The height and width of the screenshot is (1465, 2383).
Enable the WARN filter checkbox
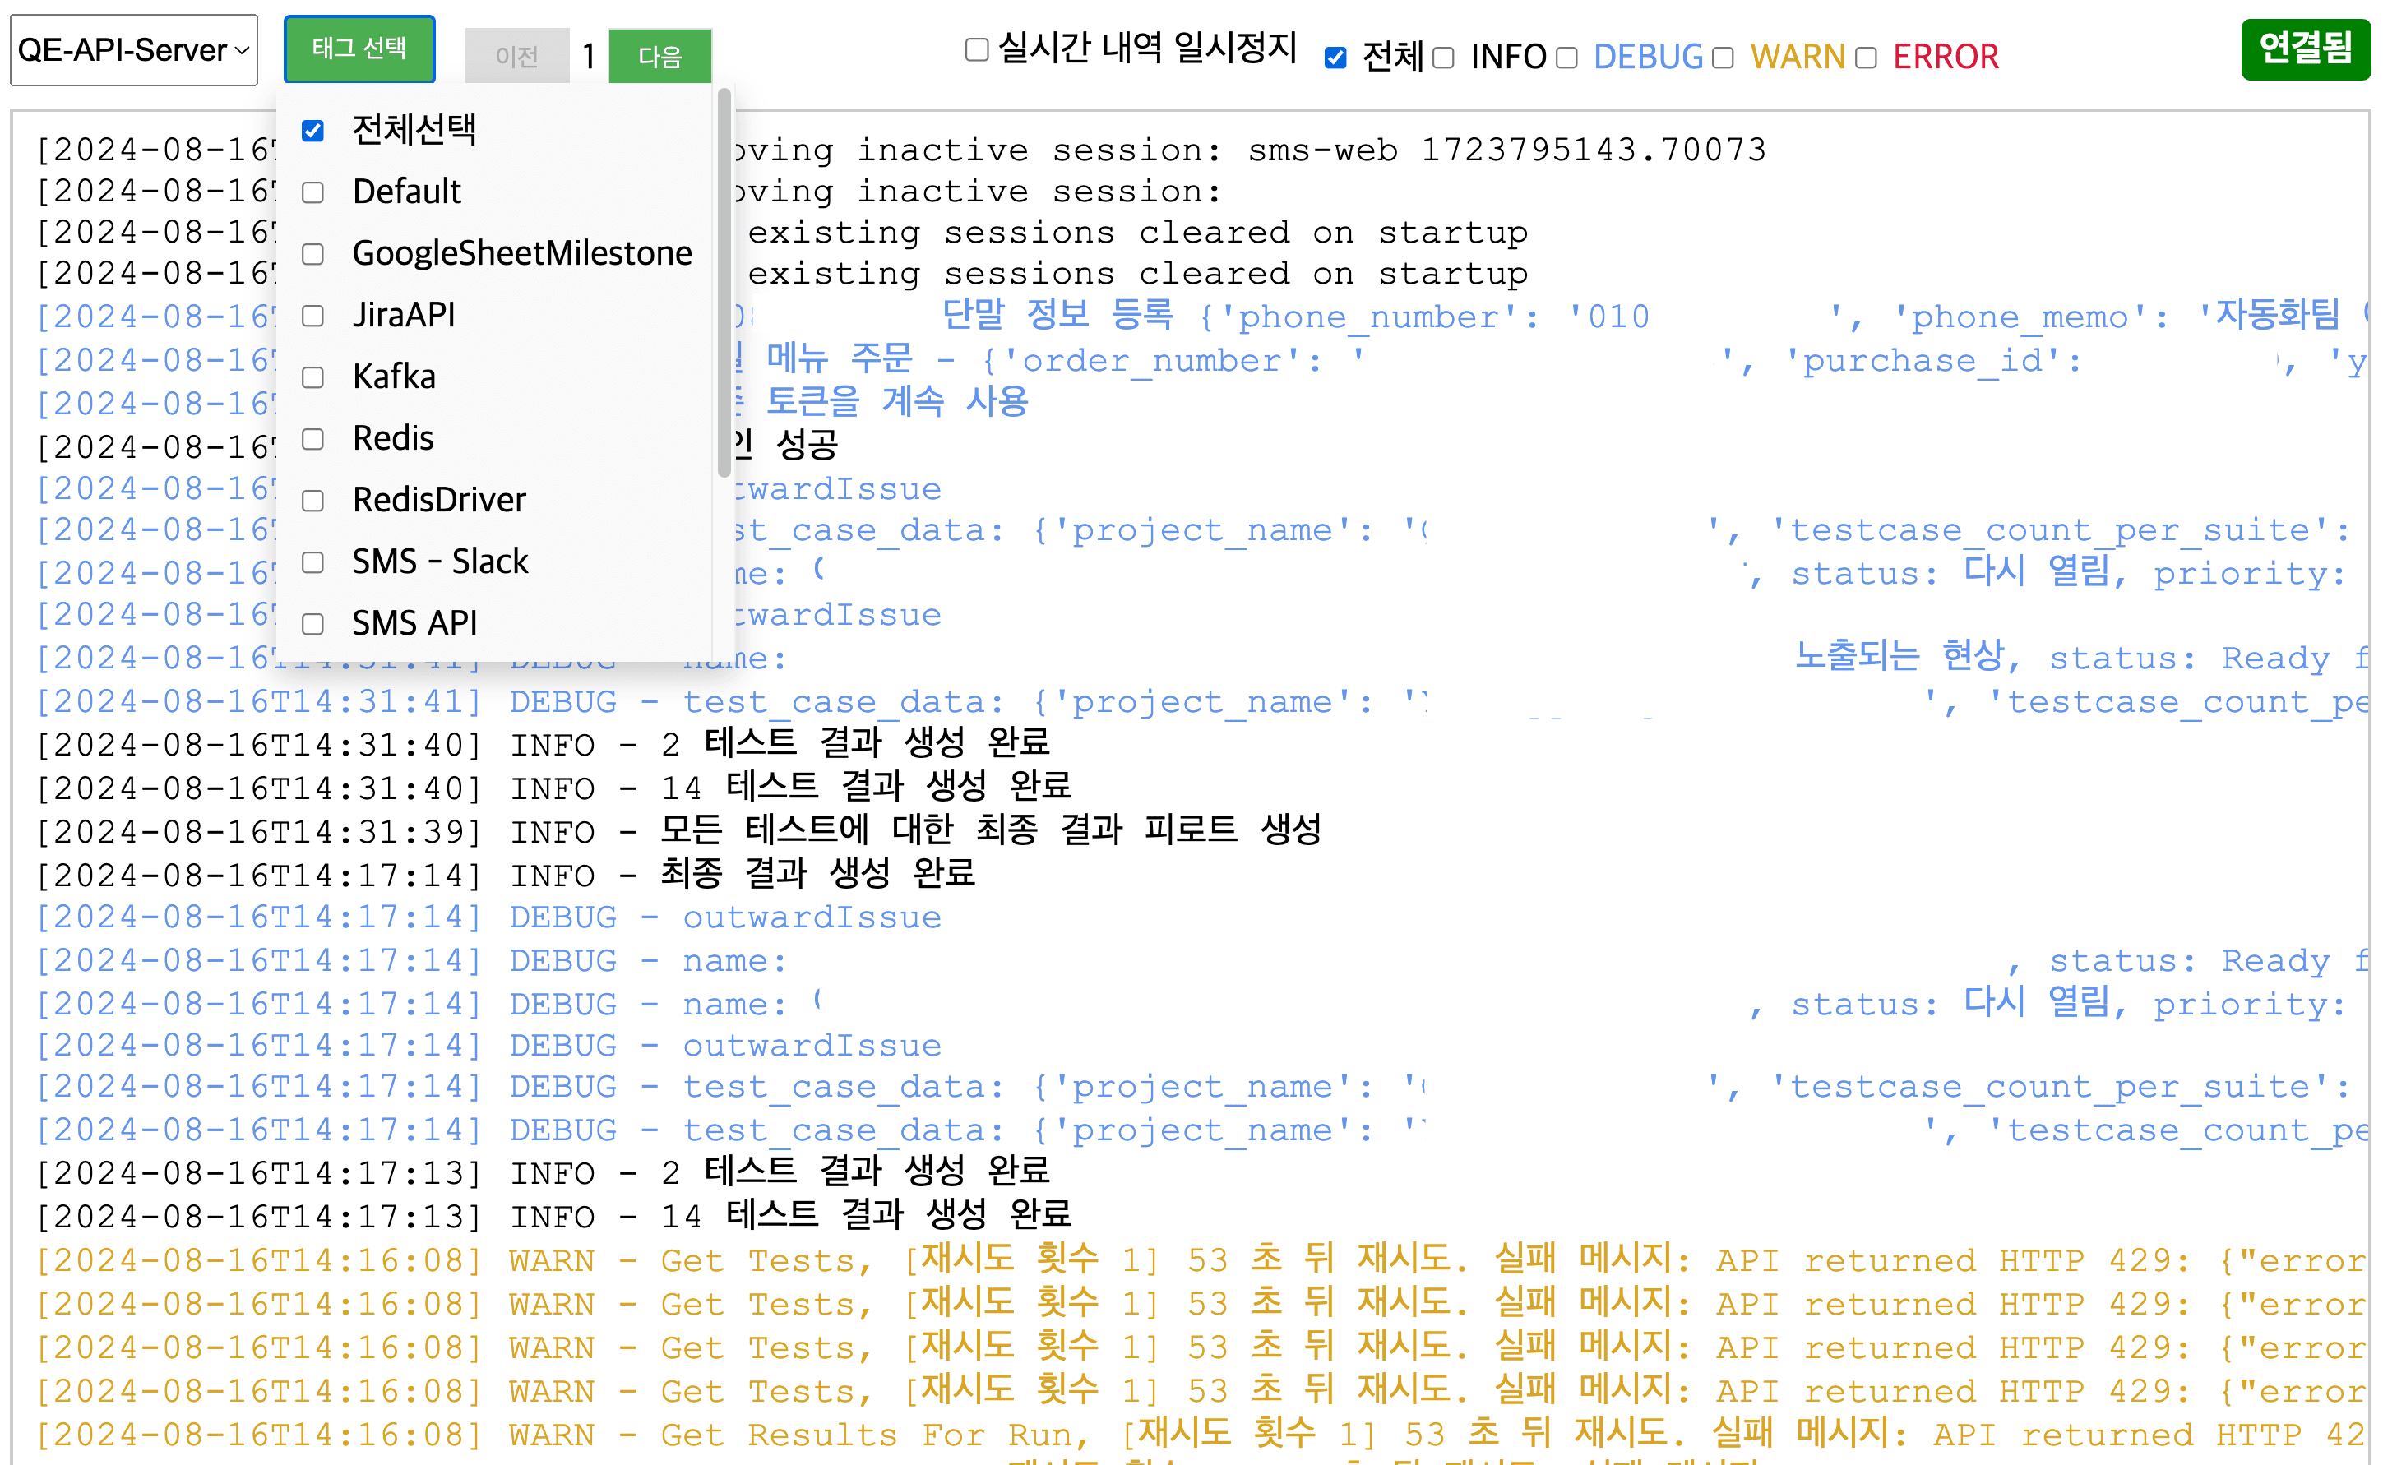click(1723, 58)
